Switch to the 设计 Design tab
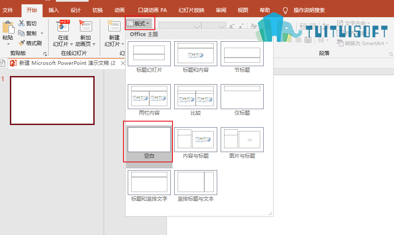 click(x=75, y=10)
